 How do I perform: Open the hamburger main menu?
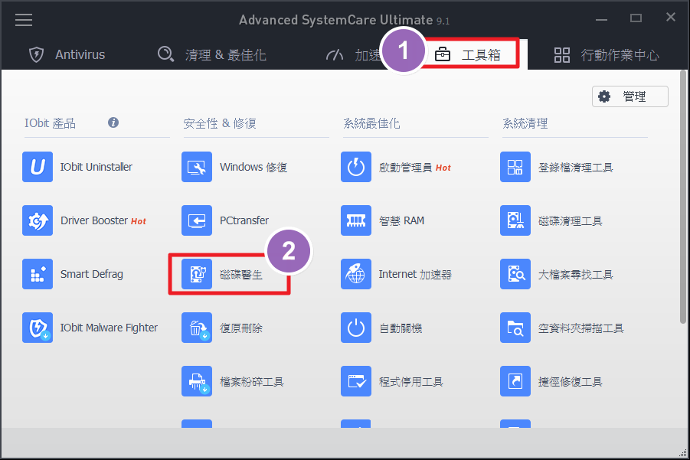point(24,19)
